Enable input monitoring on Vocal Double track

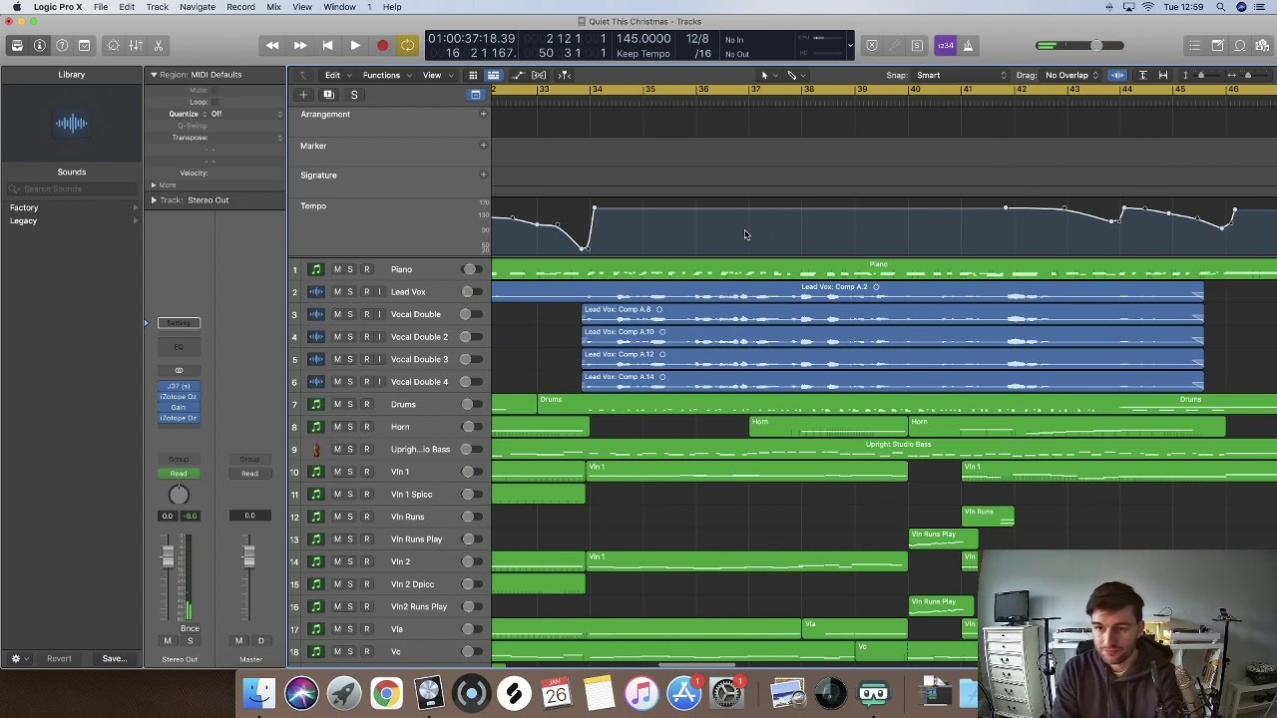pyautogui.click(x=379, y=314)
